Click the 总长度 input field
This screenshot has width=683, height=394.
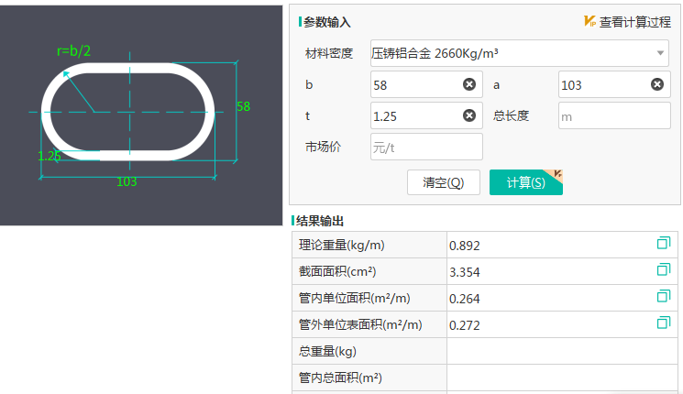(x=614, y=115)
